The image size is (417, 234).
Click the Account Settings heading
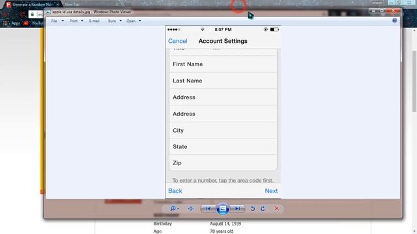coord(223,41)
